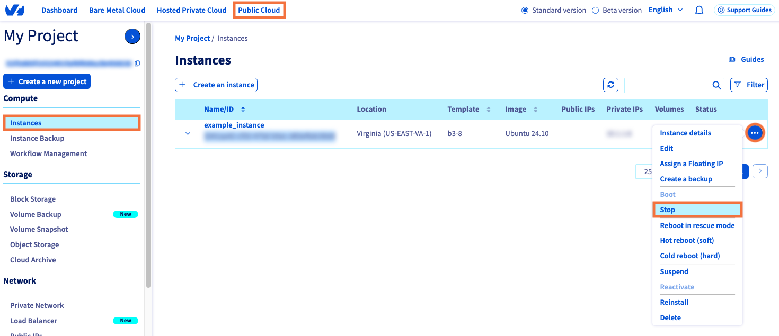Select the Public Cloud tab
The image size is (779, 336).
pos(259,10)
